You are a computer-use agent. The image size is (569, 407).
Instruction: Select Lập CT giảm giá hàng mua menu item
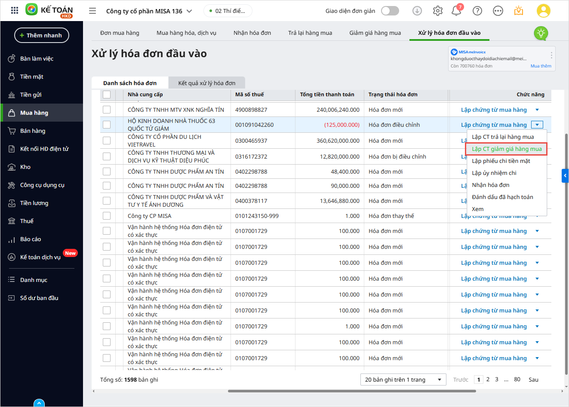[507, 149]
